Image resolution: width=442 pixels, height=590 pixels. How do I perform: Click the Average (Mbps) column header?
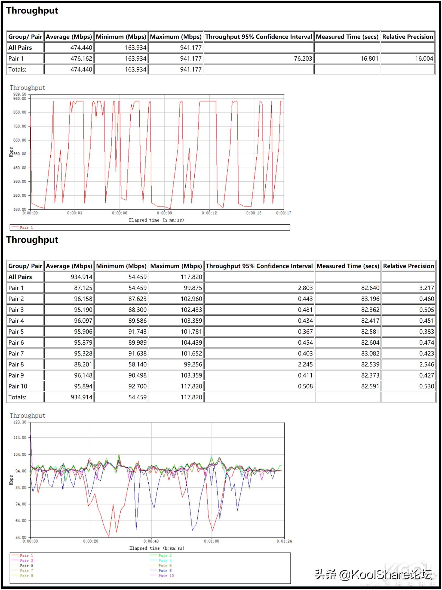pos(69,37)
